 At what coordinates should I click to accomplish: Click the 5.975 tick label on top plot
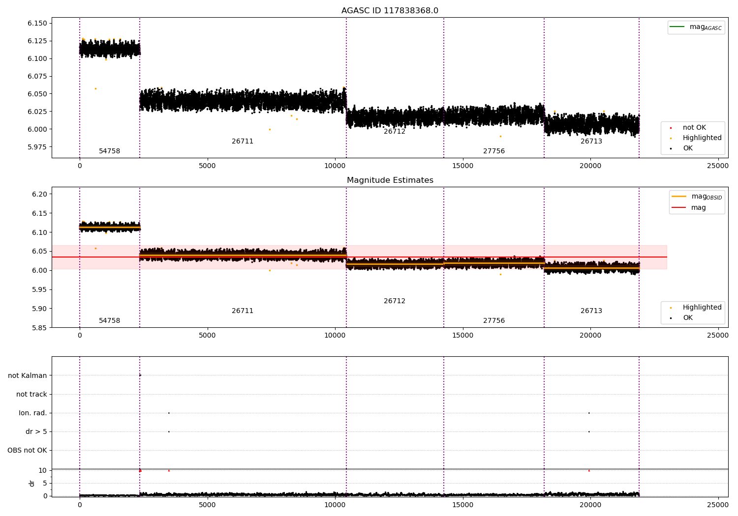click(x=37, y=147)
